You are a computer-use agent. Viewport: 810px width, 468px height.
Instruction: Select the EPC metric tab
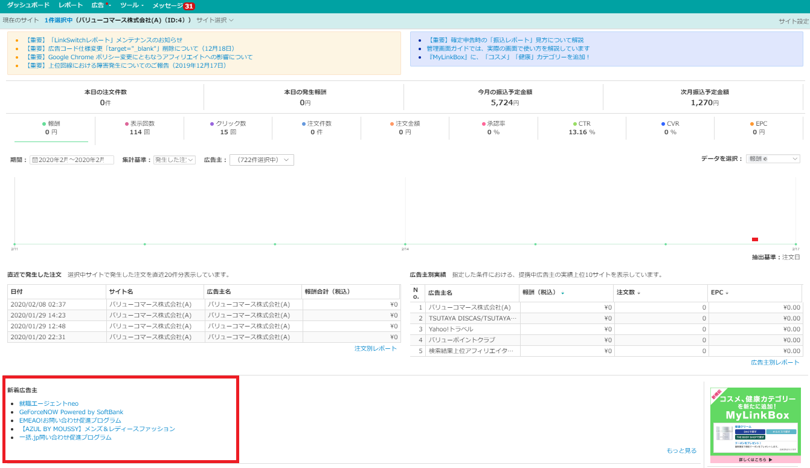[x=758, y=128]
